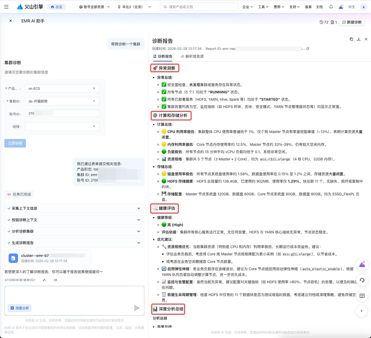Send the chat message
371x338 pixels.
pos(137,308)
